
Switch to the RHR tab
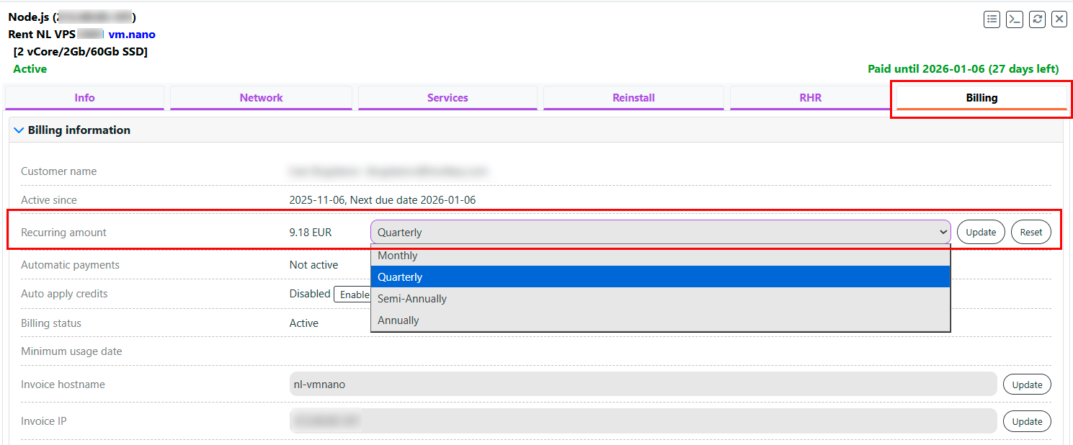[x=810, y=98]
